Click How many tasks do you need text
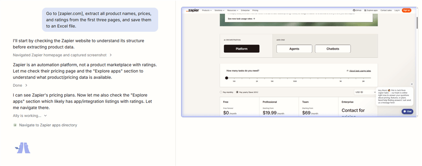The height and width of the screenshot is (166, 422). 243,71
